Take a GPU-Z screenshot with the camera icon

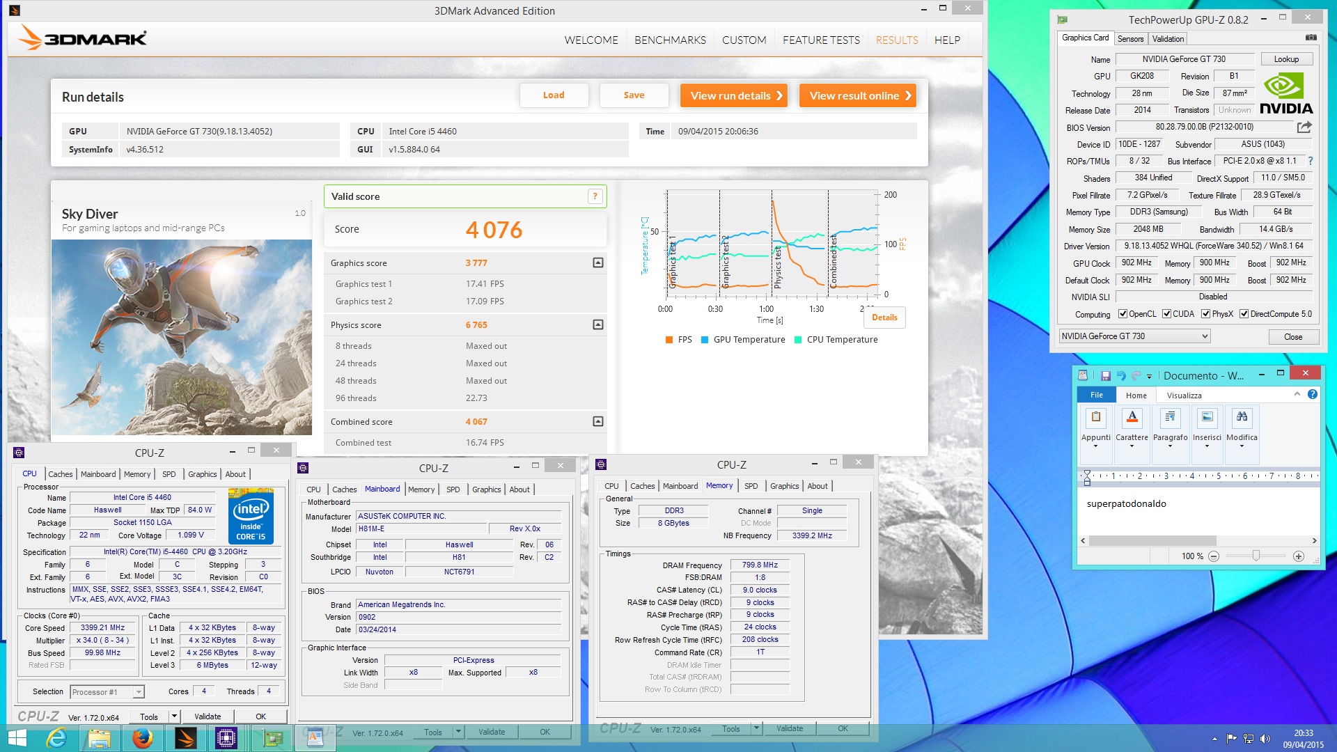tap(1311, 38)
